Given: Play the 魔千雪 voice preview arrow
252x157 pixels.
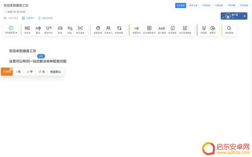Looking at the screenshot, I should tap(245, 16).
